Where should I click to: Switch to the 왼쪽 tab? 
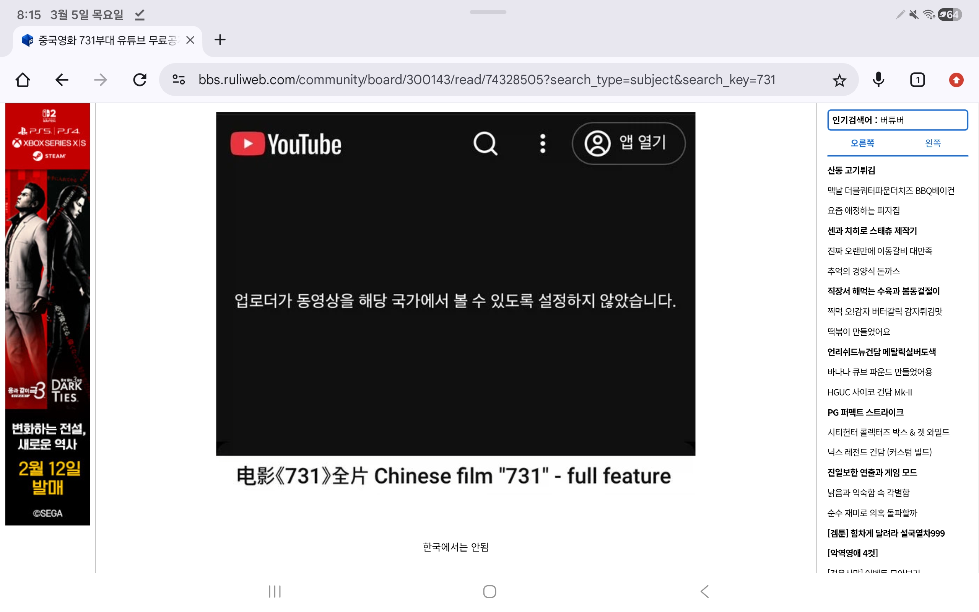click(932, 143)
